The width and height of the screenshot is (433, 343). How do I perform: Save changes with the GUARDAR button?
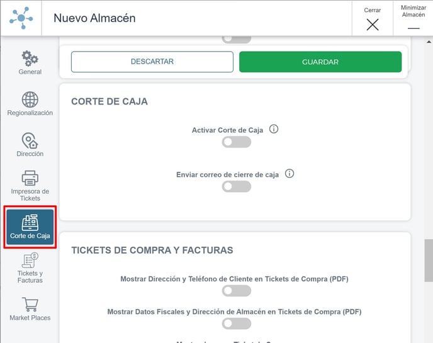[320, 62]
